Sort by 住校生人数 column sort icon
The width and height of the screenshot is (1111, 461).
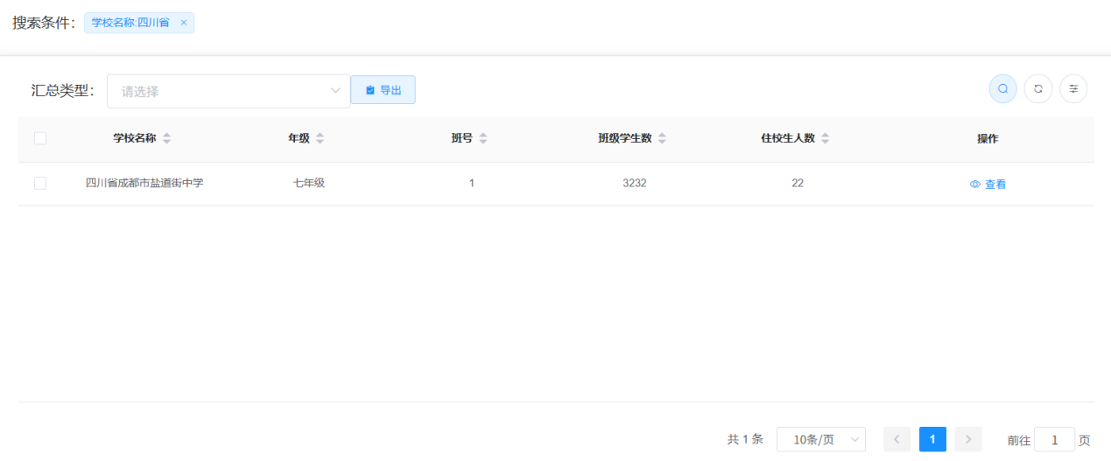[825, 138]
